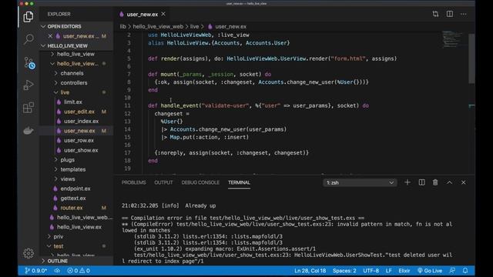The height and width of the screenshot is (277, 493).
Task: Click the editor minimap preview
Action: pyautogui.click(x=452, y=39)
